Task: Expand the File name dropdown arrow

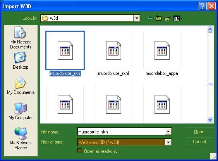Action: coord(168,132)
